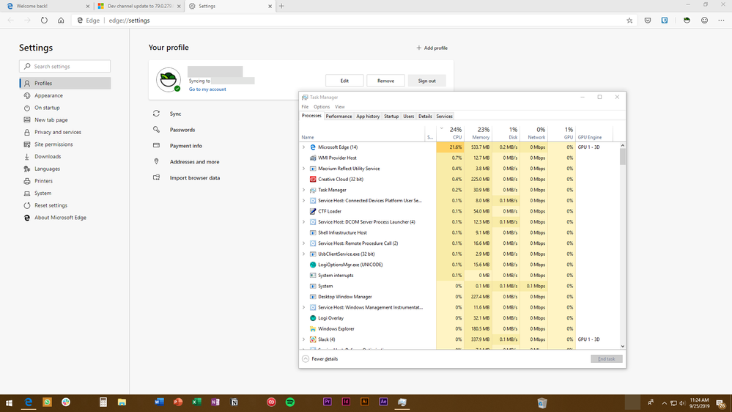Open the Bitwarden extension icon
The height and width of the screenshot is (412, 732).
[x=665, y=20]
